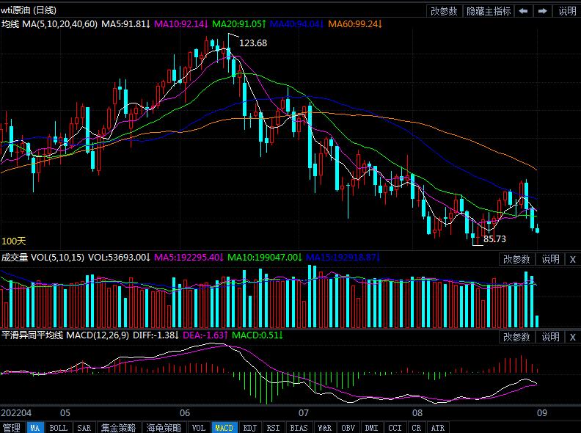Switch to the BOLL indicator tab

pos(59,427)
